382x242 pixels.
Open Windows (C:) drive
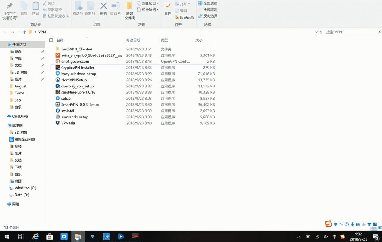[x=23, y=188]
